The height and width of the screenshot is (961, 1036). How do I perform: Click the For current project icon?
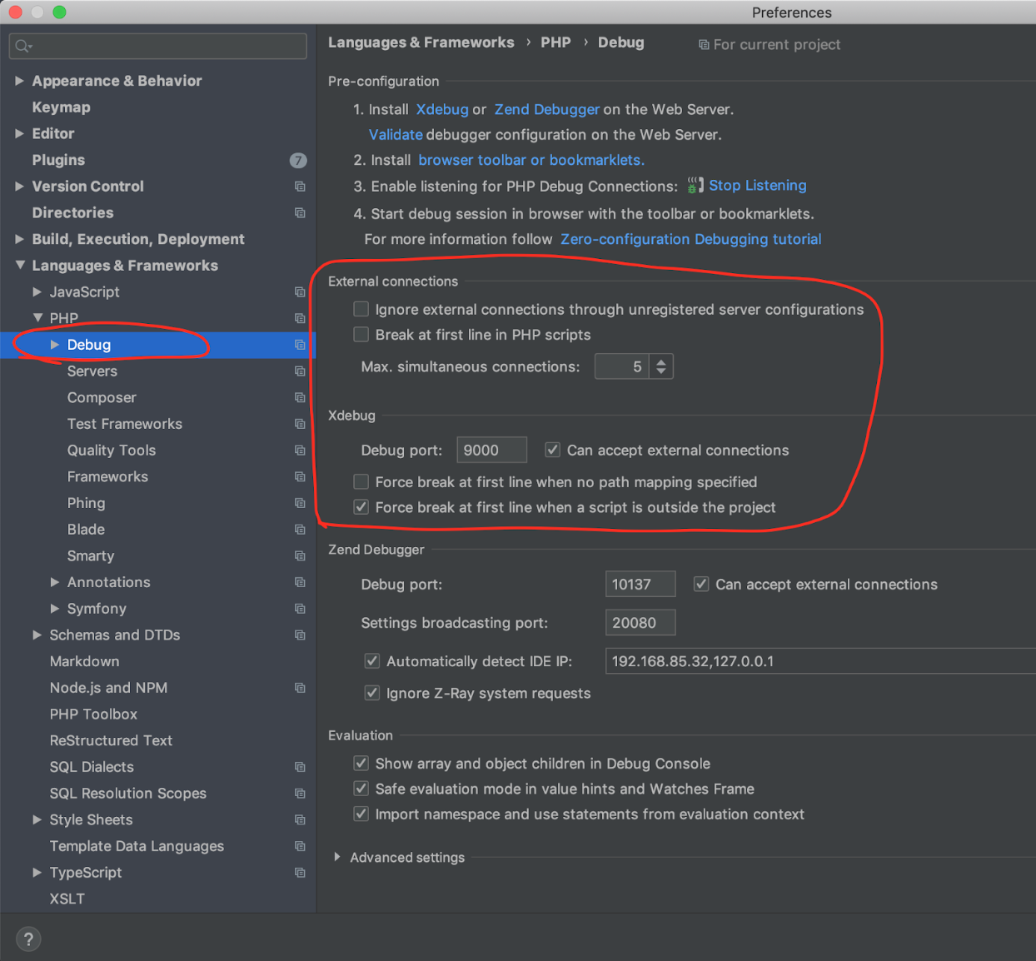click(704, 45)
